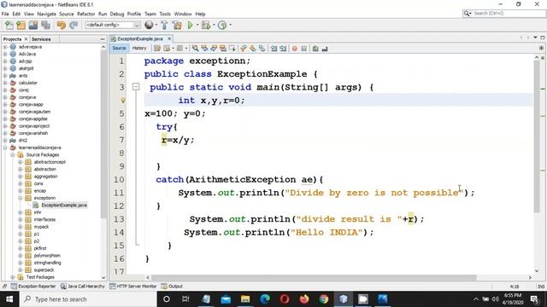Click the Clean and Build Project icon
Image resolution: width=547 pixels, height=307 pixels.
click(x=177, y=25)
